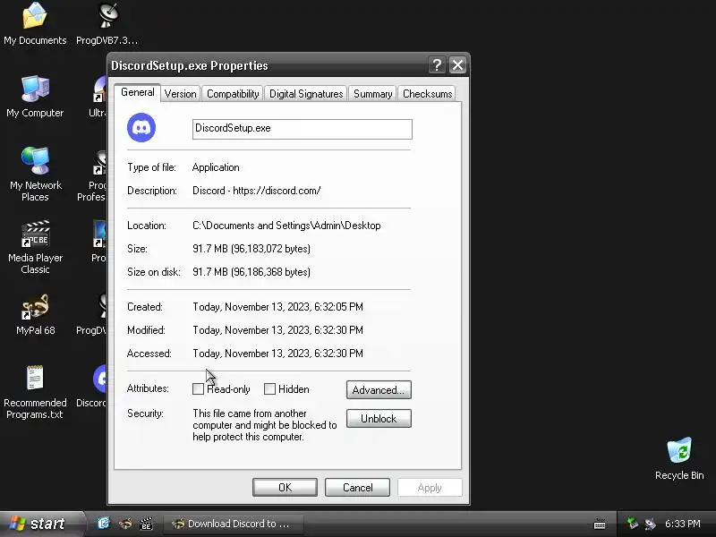The width and height of the screenshot is (716, 537).
Task: Click the Accessed date value
Action: click(x=278, y=354)
